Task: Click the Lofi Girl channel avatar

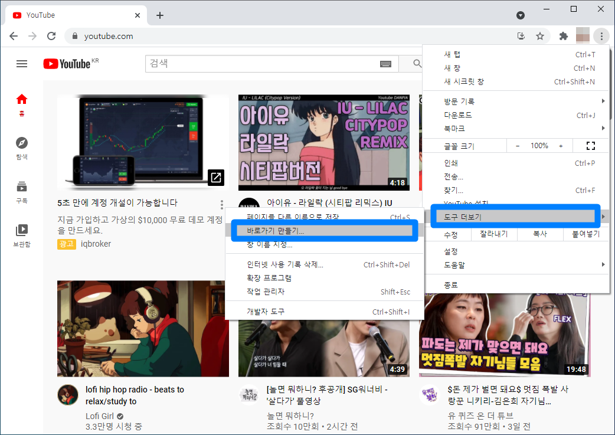Action: (x=68, y=395)
